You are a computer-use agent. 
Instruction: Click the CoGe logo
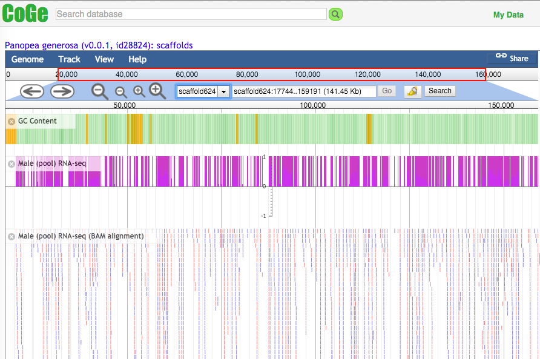coord(25,14)
